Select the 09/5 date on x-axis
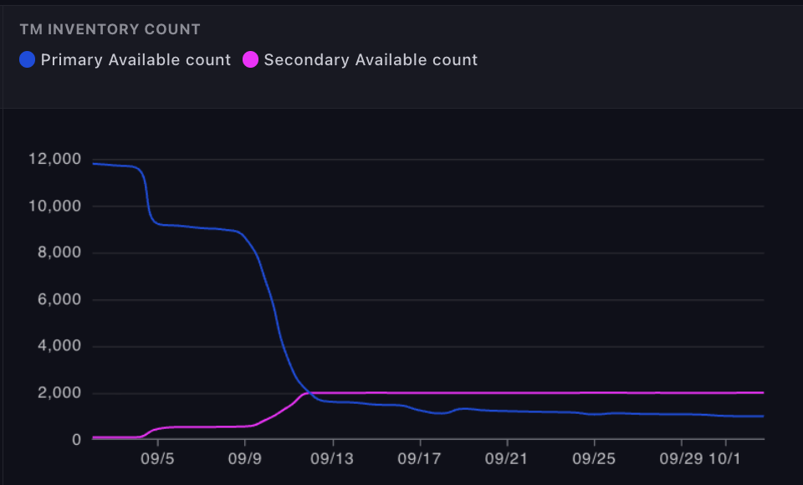 (157, 459)
